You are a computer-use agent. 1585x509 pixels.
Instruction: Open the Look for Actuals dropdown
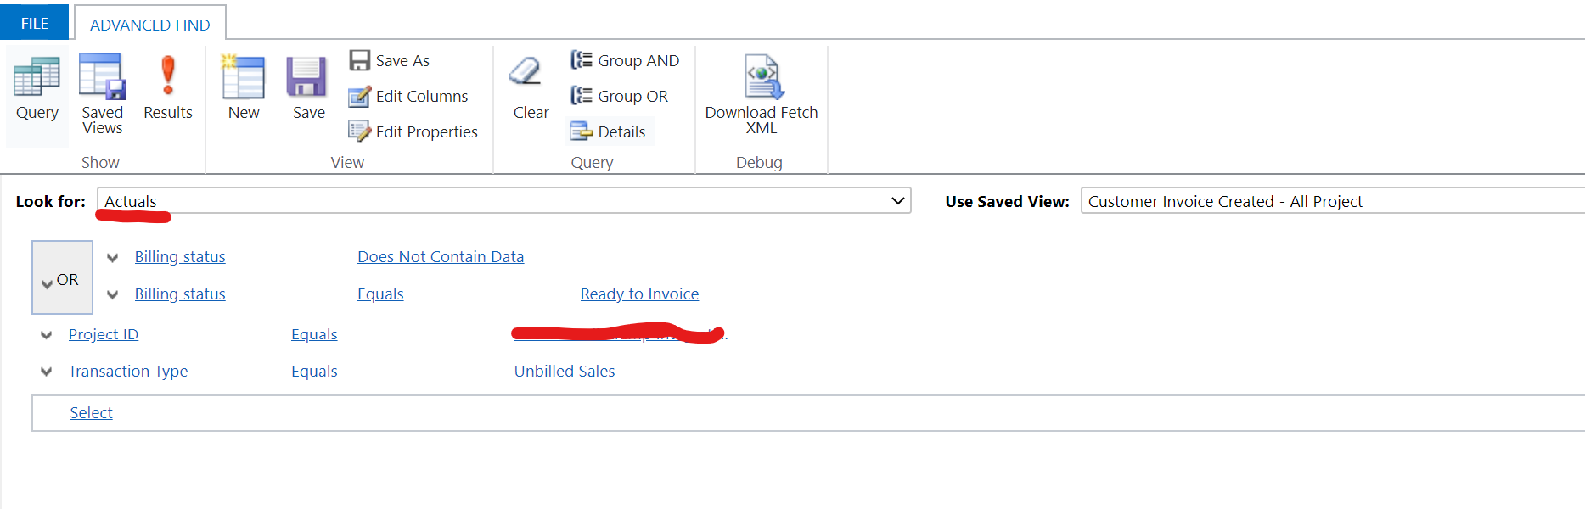tap(504, 201)
